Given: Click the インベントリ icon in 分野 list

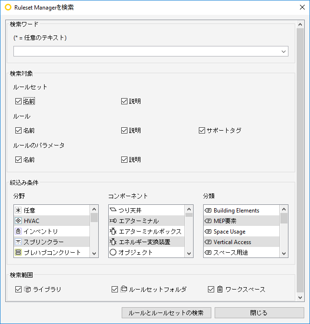Looking at the screenshot, I should (x=18, y=231).
